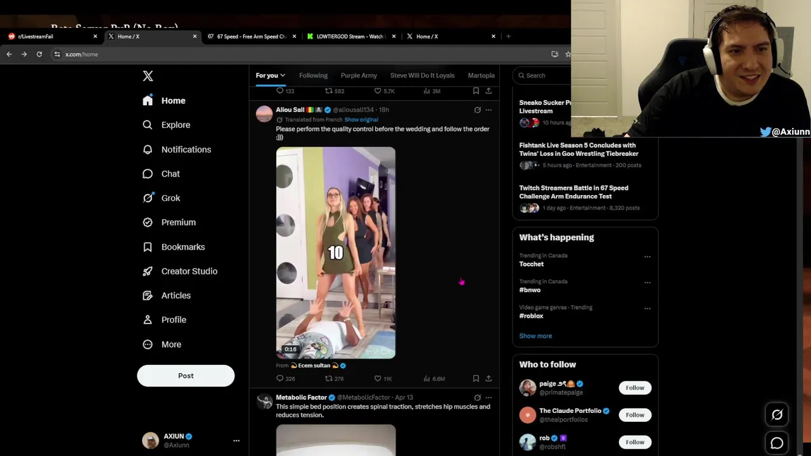The image size is (811, 456).
Task: Switch to Martopia tab
Action: coord(481,75)
